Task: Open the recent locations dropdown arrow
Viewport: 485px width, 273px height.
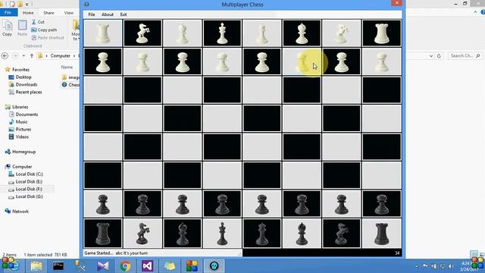Action: (23, 55)
